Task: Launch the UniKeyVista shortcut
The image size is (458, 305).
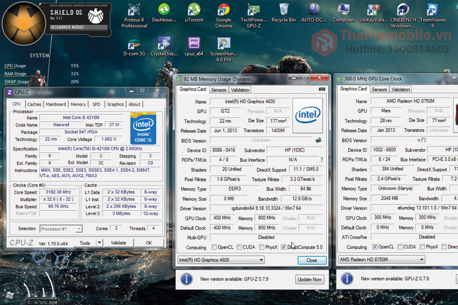Action: 374,13
